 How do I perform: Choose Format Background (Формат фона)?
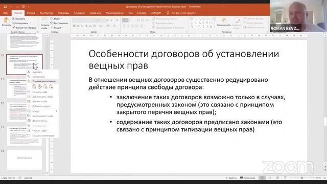tap(42, 121)
